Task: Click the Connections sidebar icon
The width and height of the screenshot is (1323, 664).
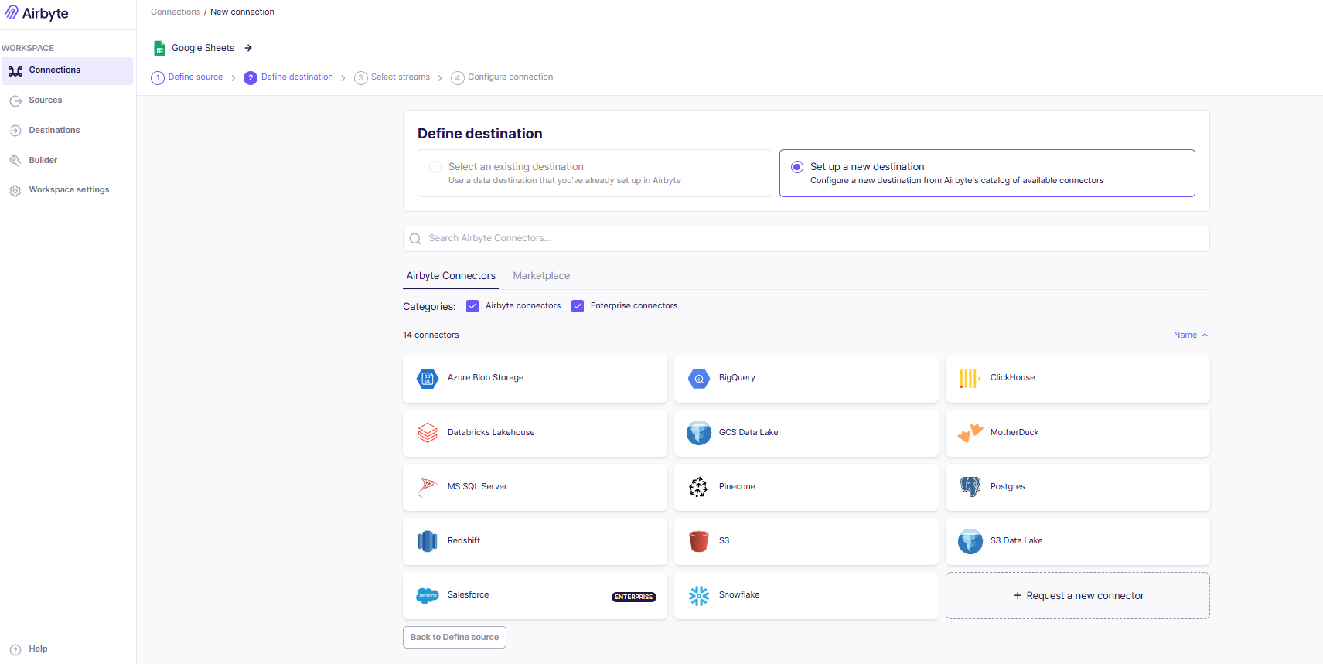Action: click(15, 71)
